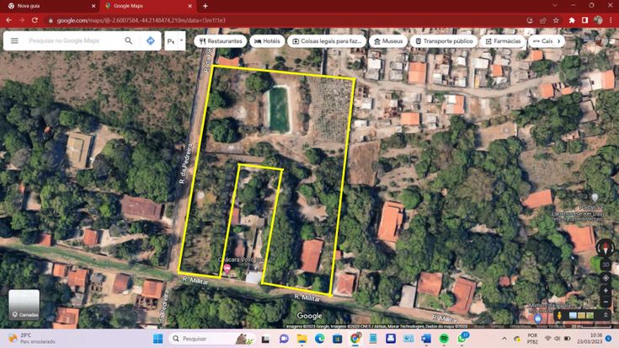Close the Google Maps tab
This screenshot has width=619, height=348.
click(x=189, y=6)
